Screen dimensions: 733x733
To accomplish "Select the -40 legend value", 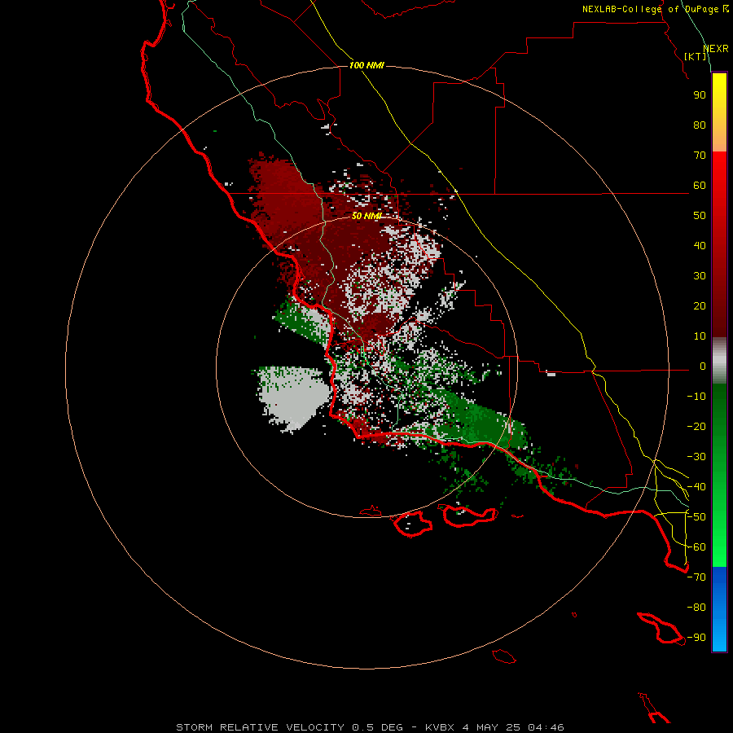I will [x=696, y=487].
